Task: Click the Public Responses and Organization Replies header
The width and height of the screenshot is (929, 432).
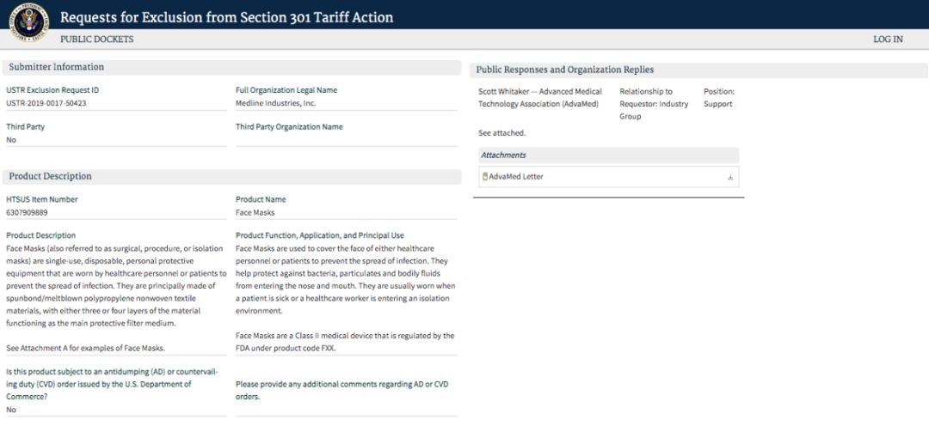Action: pyautogui.click(x=699, y=70)
